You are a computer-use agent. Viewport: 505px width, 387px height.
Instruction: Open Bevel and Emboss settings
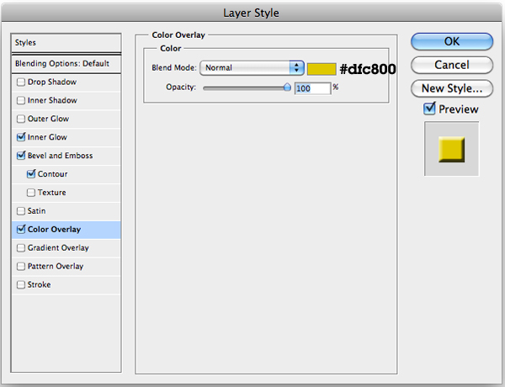(66, 156)
